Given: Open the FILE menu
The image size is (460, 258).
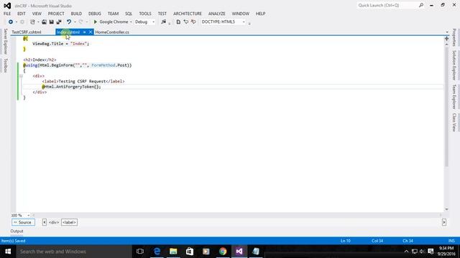Looking at the screenshot, I should [7, 14].
